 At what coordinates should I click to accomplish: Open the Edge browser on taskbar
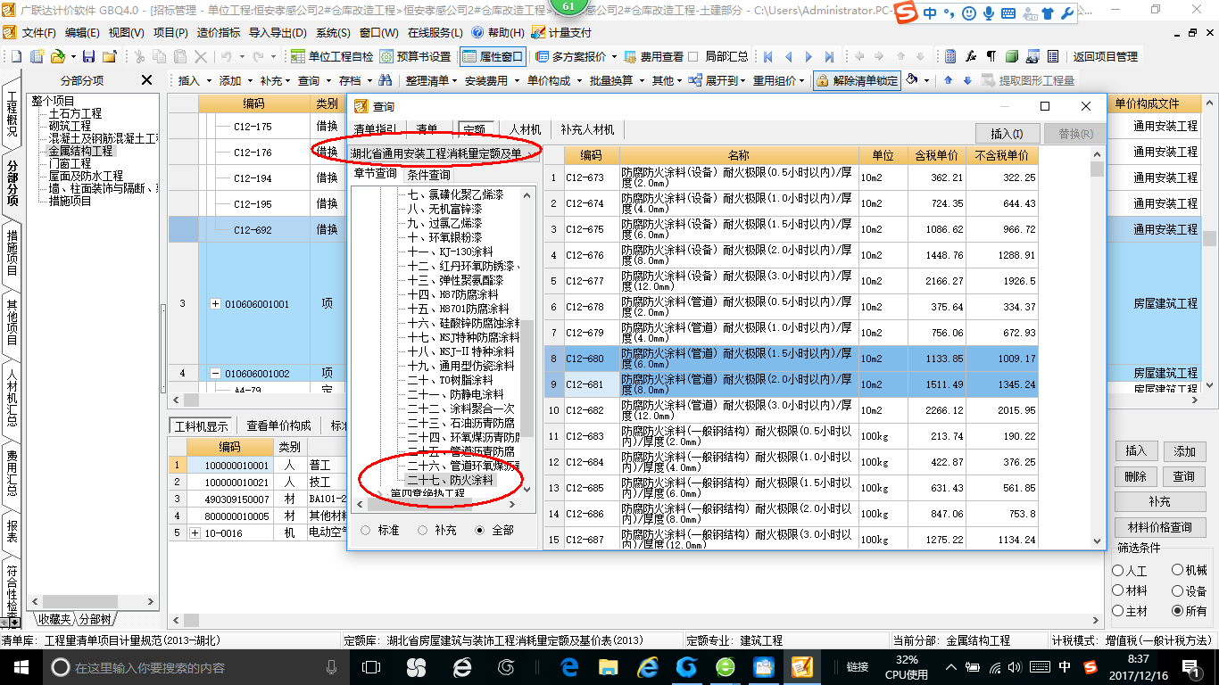pyautogui.click(x=570, y=666)
